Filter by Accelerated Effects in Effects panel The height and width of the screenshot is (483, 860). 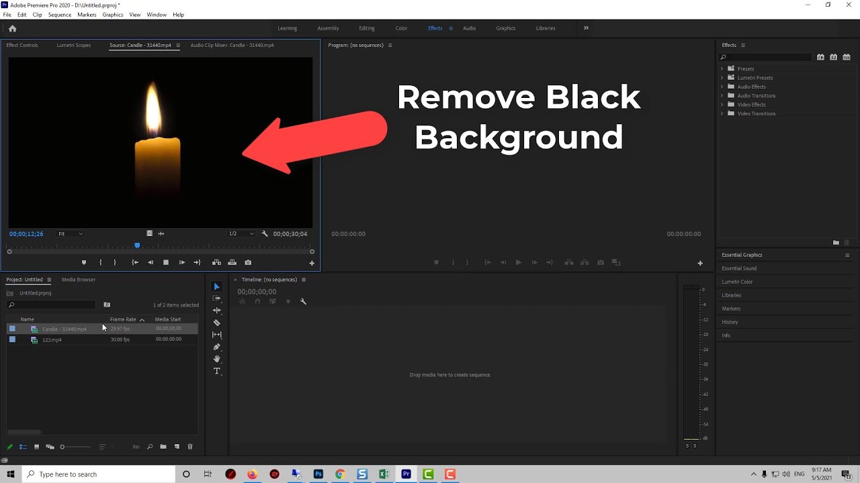pyautogui.click(x=820, y=57)
